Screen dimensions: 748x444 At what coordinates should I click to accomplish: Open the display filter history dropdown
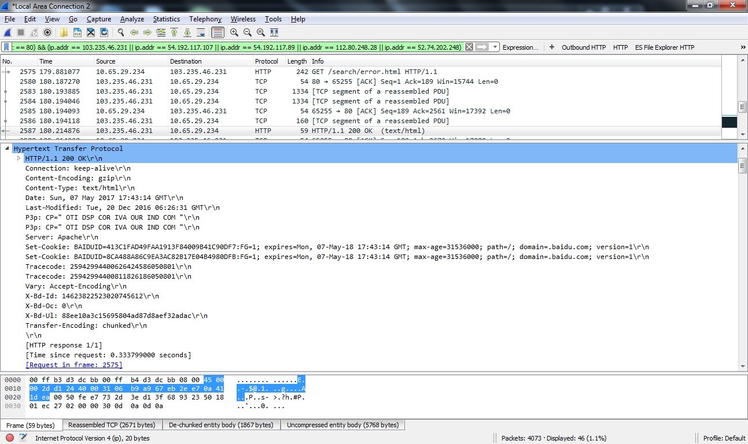(495, 47)
